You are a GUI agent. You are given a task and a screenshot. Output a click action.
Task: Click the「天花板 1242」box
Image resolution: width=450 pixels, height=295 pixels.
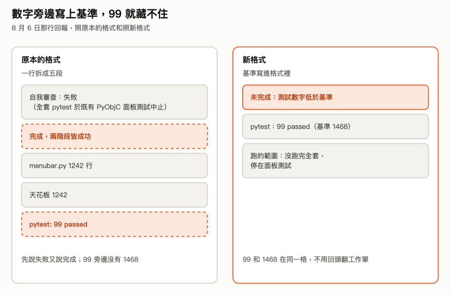pyautogui.click(x=115, y=195)
